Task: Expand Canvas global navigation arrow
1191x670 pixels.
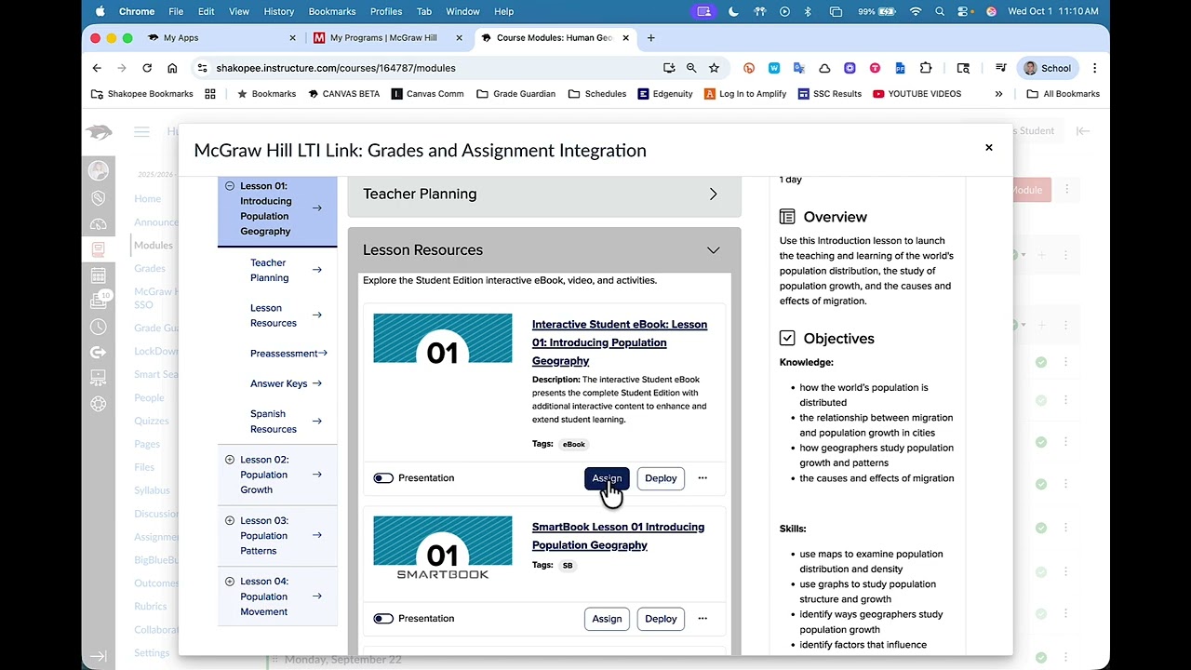Action: tap(98, 656)
